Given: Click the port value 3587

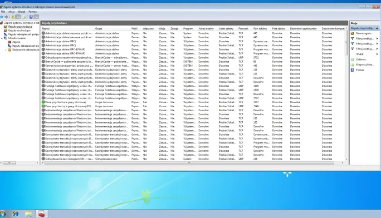Looking at the screenshot, I should coord(256,102).
